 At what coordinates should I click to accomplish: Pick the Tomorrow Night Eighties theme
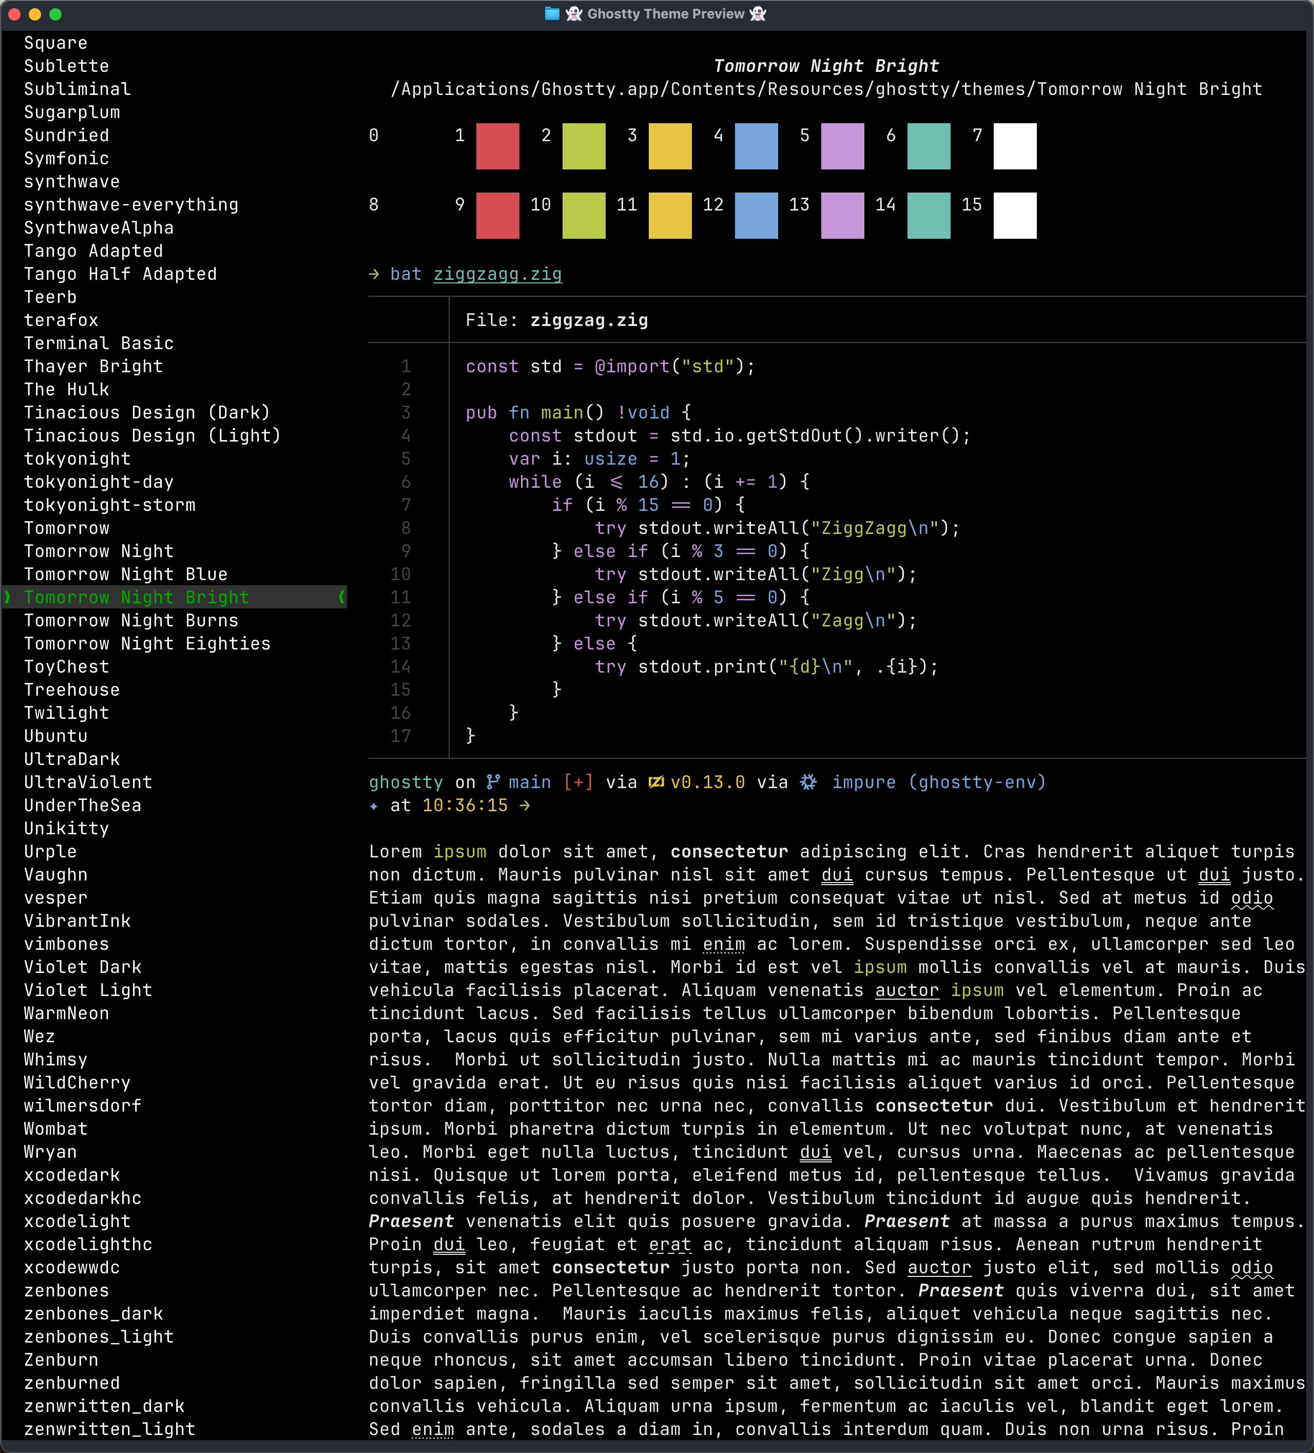coord(147,644)
